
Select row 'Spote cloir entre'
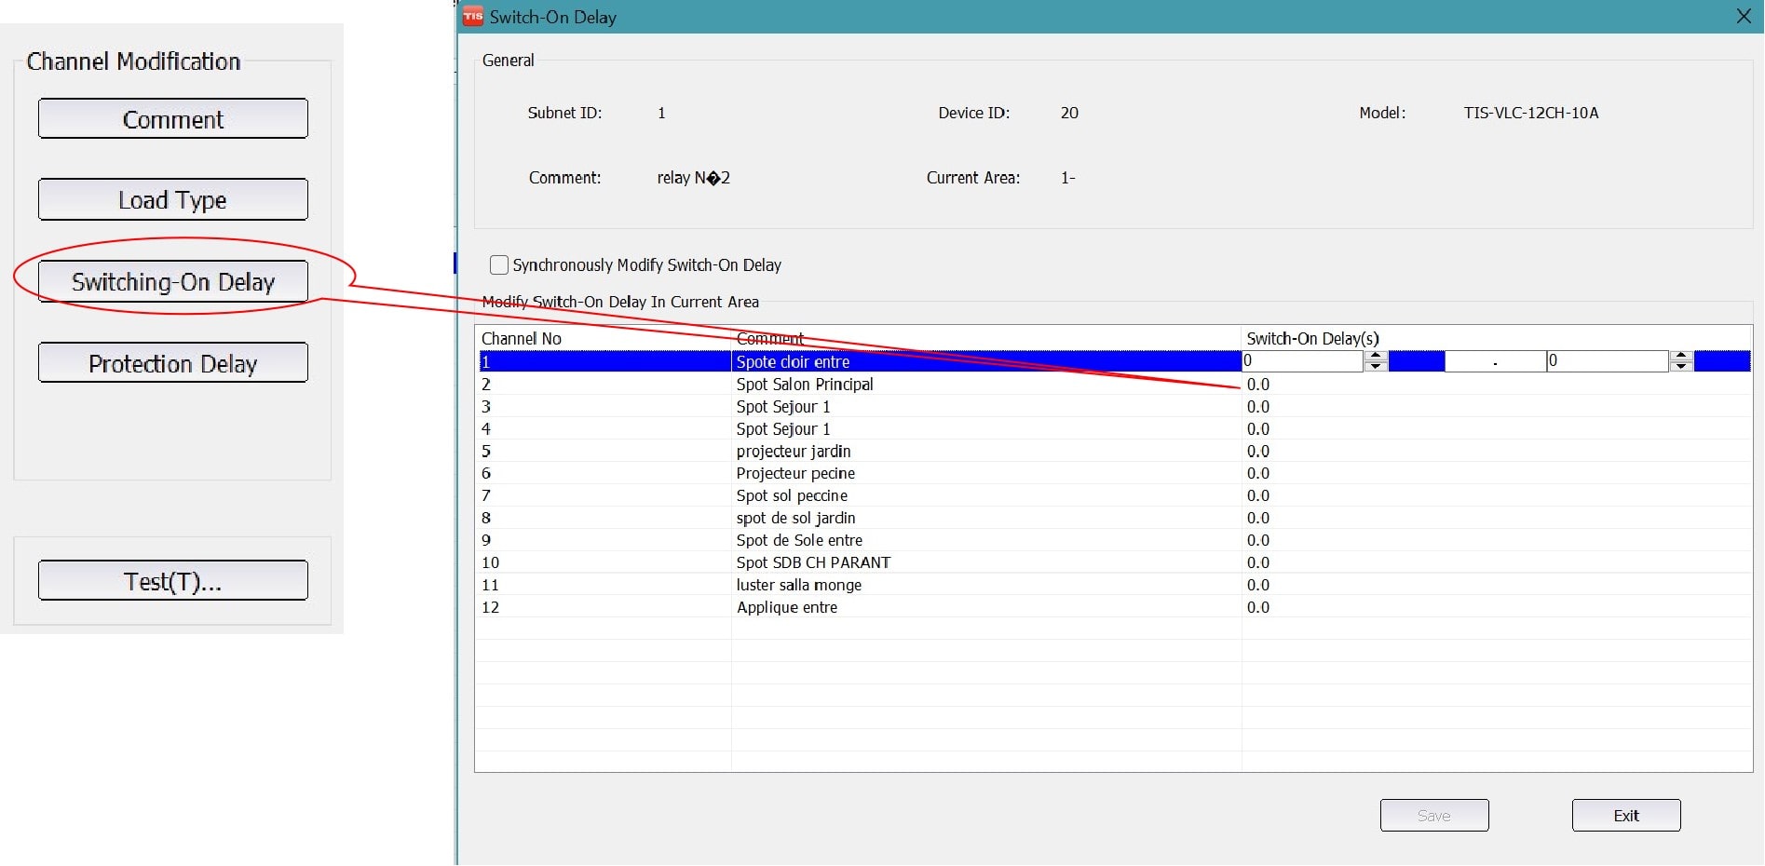pos(1115,361)
